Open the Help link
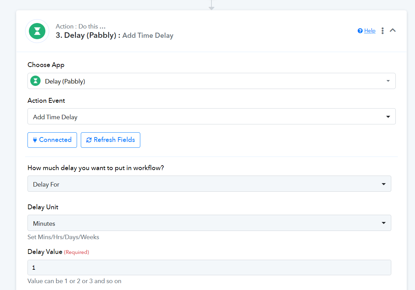 370,31
